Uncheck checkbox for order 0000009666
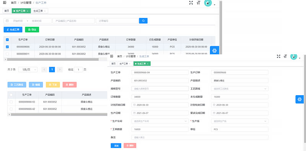This screenshot has width=306, height=151. (x=7, y=47)
